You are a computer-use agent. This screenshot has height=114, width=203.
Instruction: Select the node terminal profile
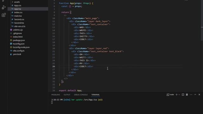pyautogui.click(x=170, y=95)
